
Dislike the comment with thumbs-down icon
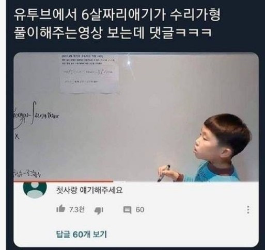[x=99, y=210]
